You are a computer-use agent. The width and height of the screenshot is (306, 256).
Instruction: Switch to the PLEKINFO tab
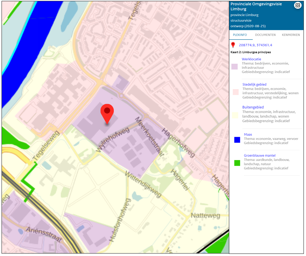[x=240, y=35]
